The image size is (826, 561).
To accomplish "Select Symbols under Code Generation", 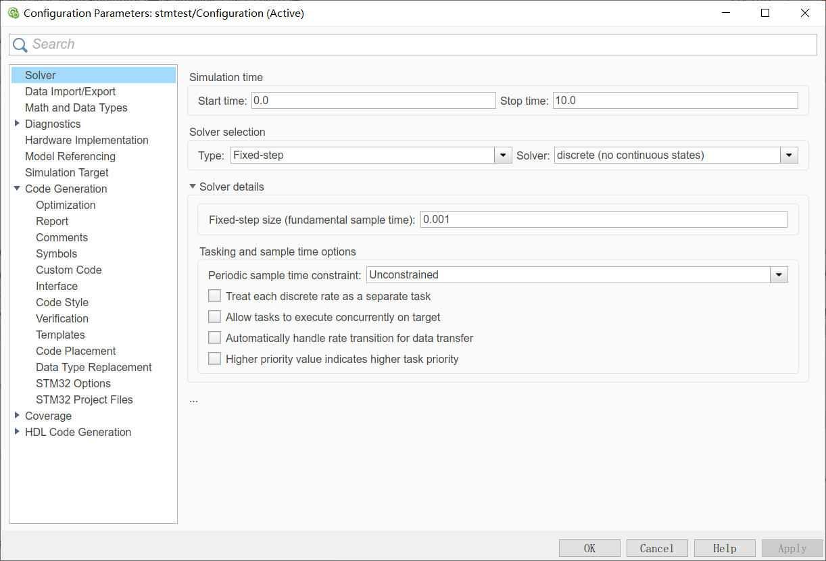I will pos(56,253).
